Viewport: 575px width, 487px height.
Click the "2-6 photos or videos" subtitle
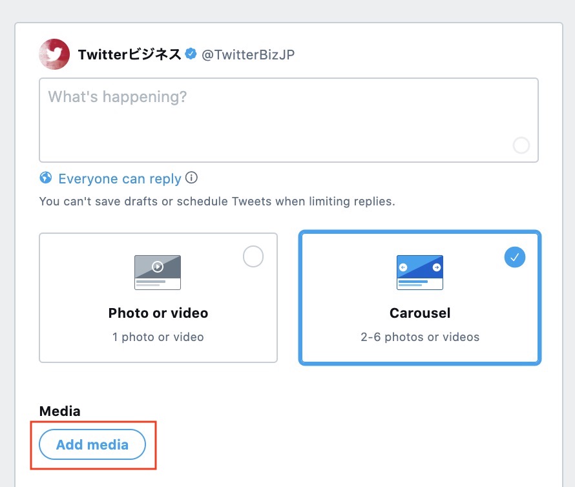pyautogui.click(x=420, y=337)
